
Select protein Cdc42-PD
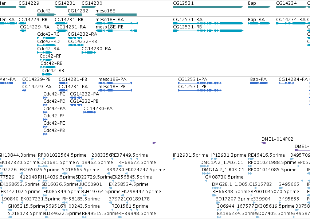pyautogui.click(x=54, y=101)
